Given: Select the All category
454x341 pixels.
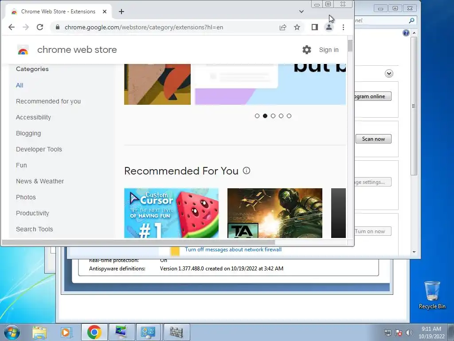Looking at the screenshot, I should click(20, 85).
